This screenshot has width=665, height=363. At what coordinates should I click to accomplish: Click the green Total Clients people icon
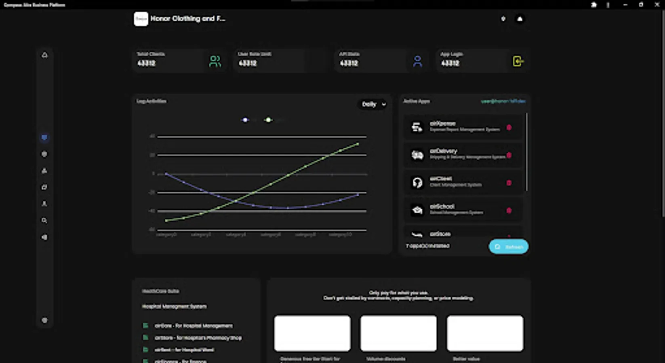pyautogui.click(x=215, y=61)
